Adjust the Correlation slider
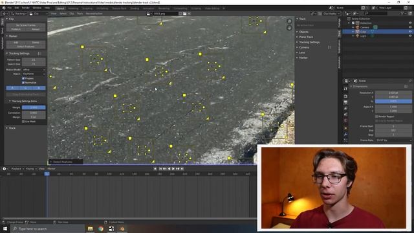The width and height of the screenshot is (414, 233). coord(34,113)
